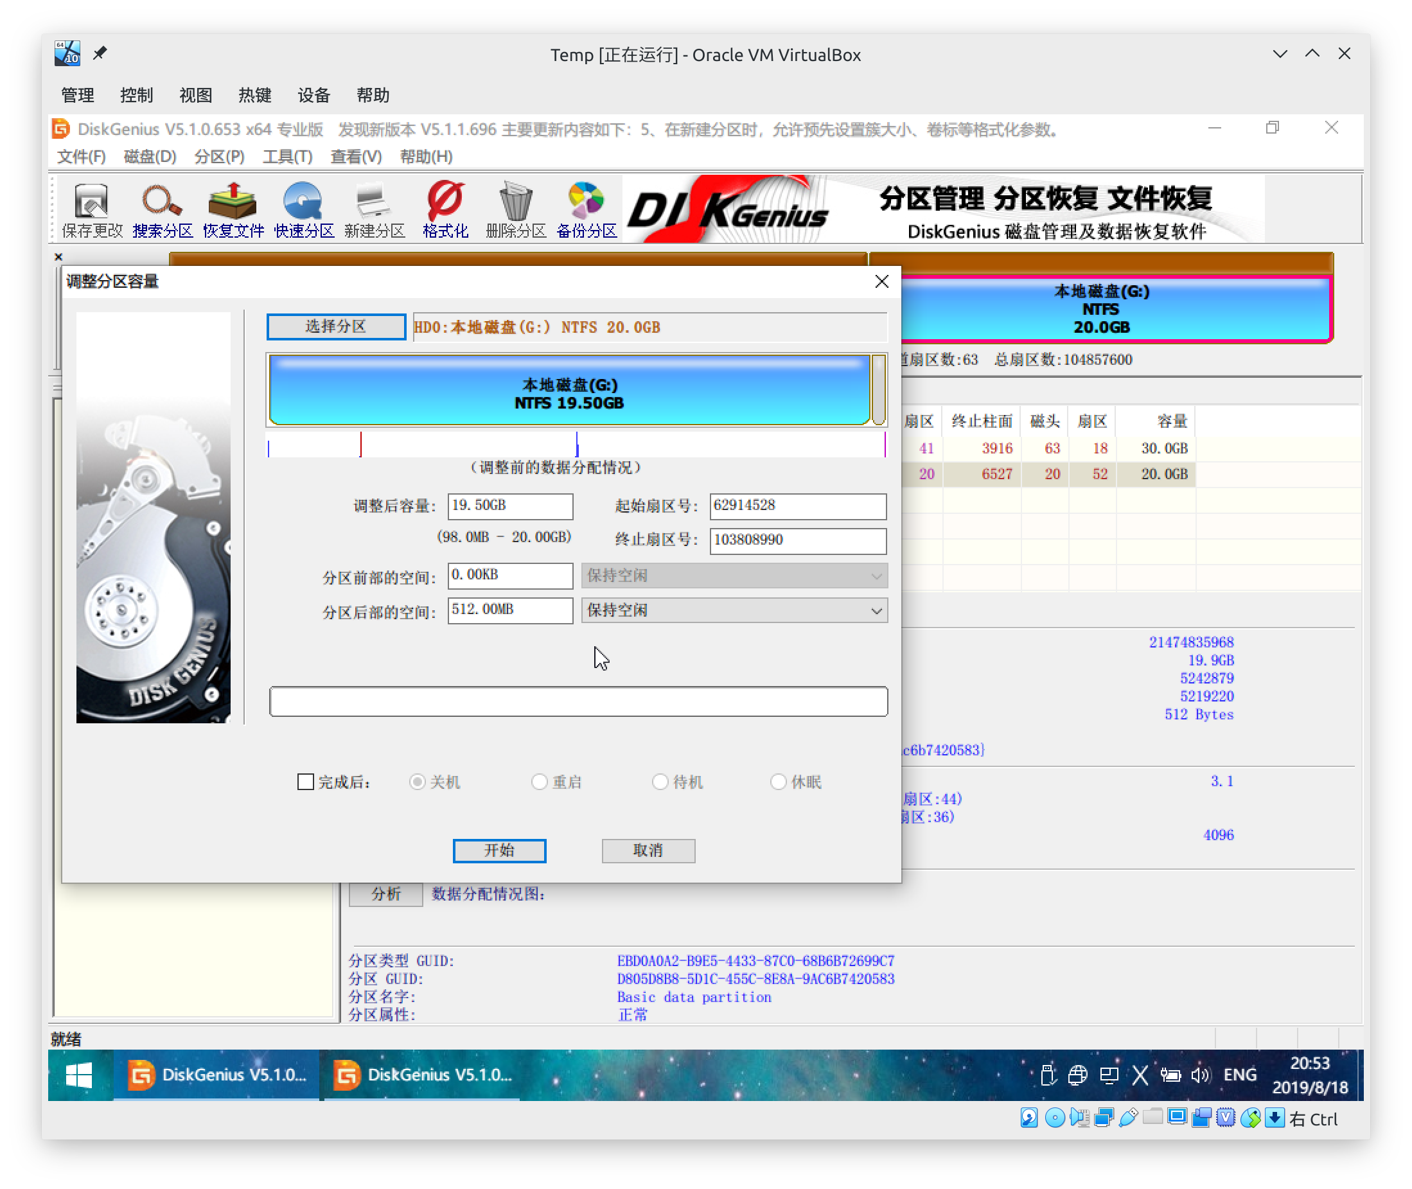This screenshot has width=1412, height=1189.
Task: Open the Backup Partition (备份分区) tool
Action: click(587, 210)
